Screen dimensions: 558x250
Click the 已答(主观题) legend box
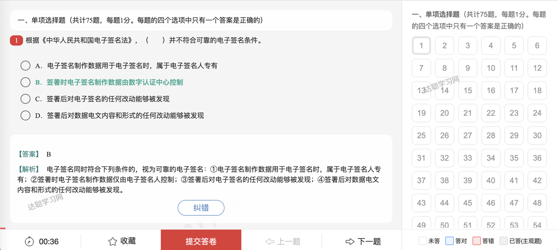coord(503,241)
